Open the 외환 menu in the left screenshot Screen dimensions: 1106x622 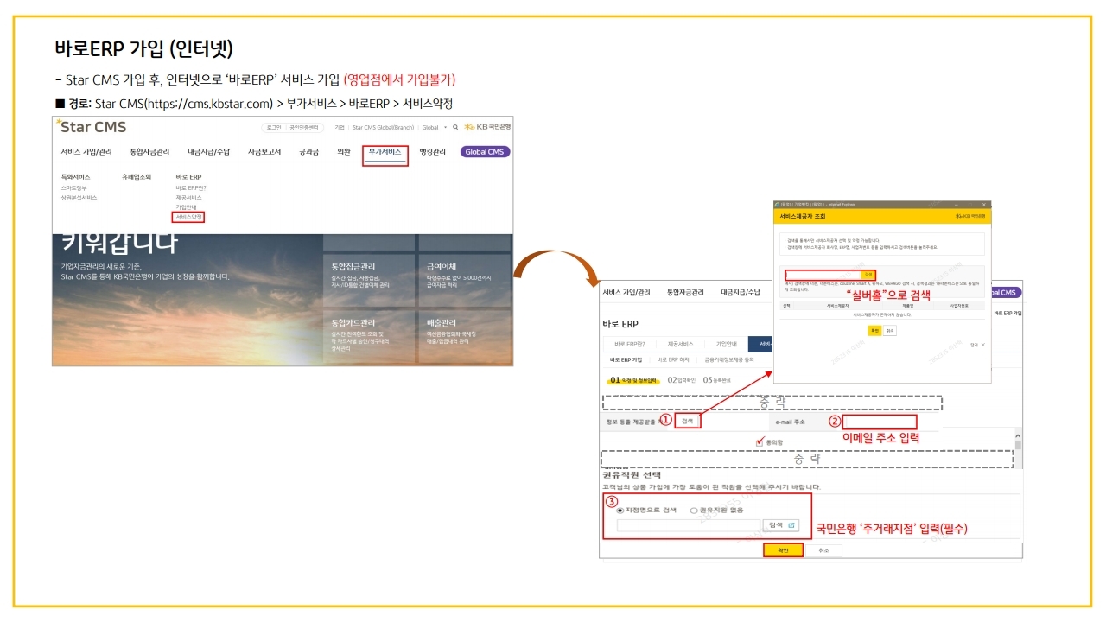click(x=344, y=152)
